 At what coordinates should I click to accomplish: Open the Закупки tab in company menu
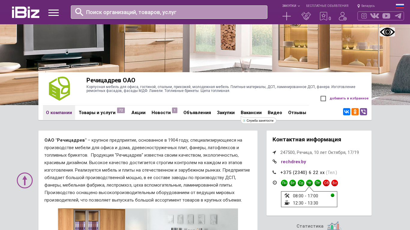point(226,113)
